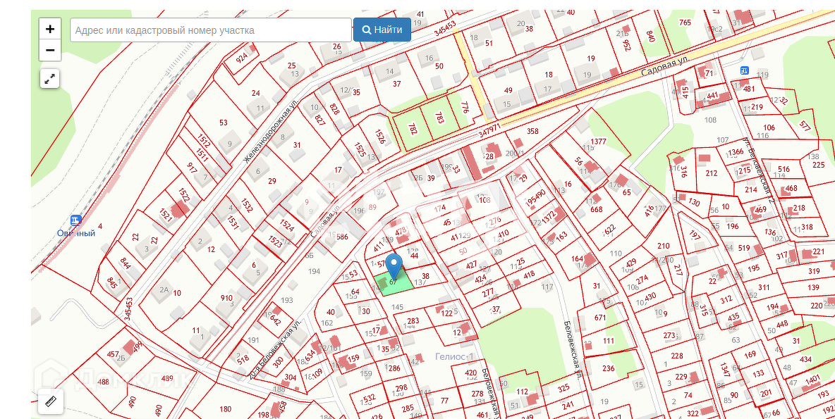The height and width of the screenshot is (419, 835).
Task: Click Садовая ул. label on the yellow road
Action: click(x=666, y=68)
